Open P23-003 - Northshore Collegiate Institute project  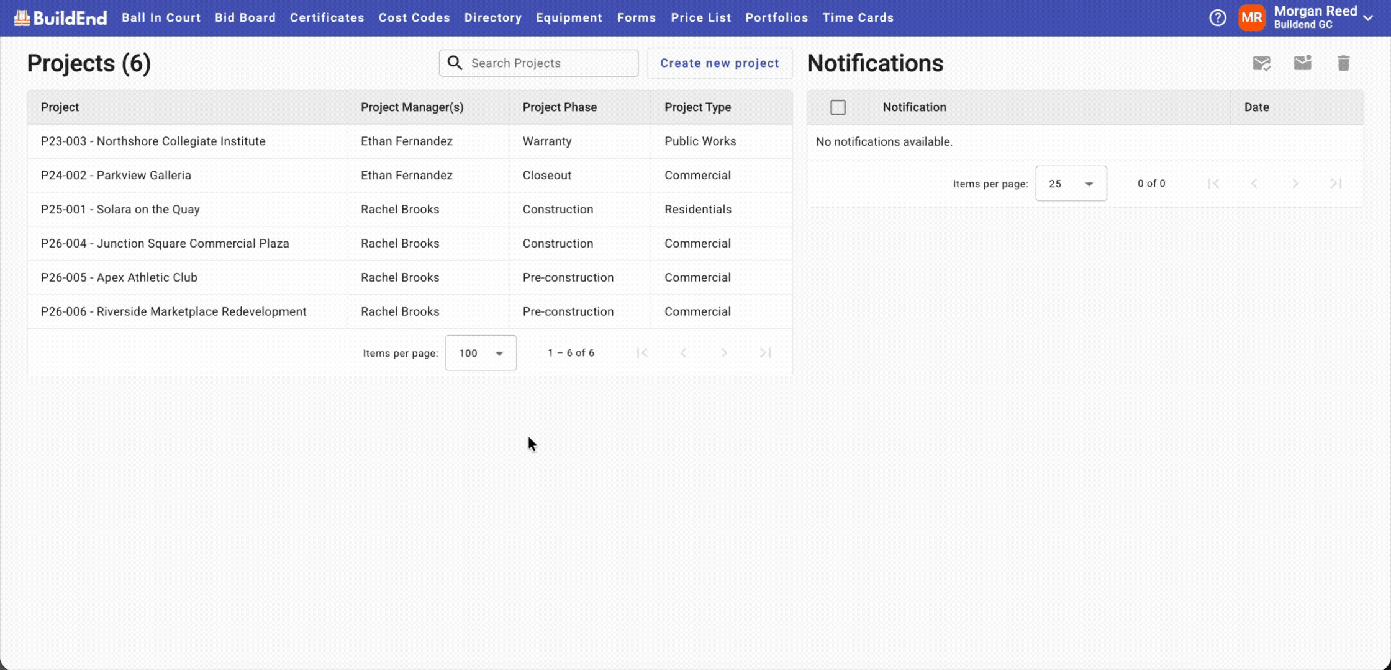(x=153, y=141)
